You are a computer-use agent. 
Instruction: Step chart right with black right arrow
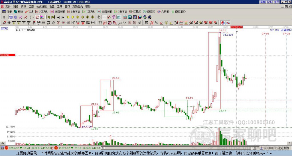[63, 17]
